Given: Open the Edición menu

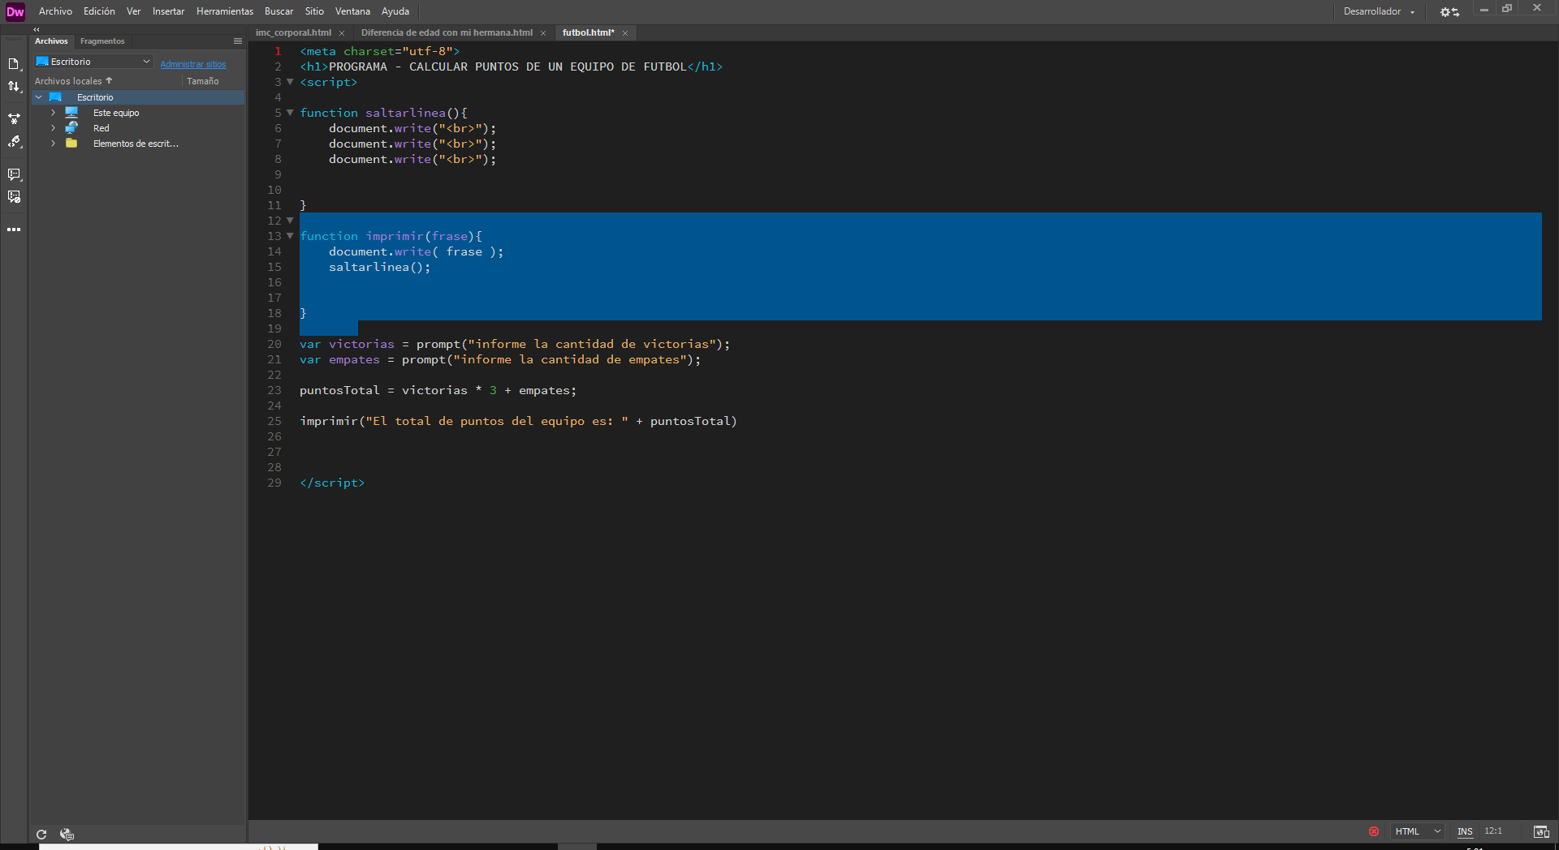Looking at the screenshot, I should (99, 11).
